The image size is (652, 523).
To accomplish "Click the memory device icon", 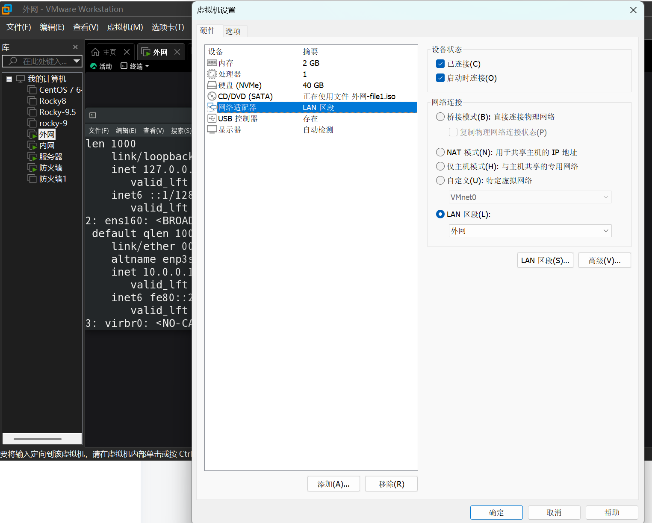I will pyautogui.click(x=212, y=63).
